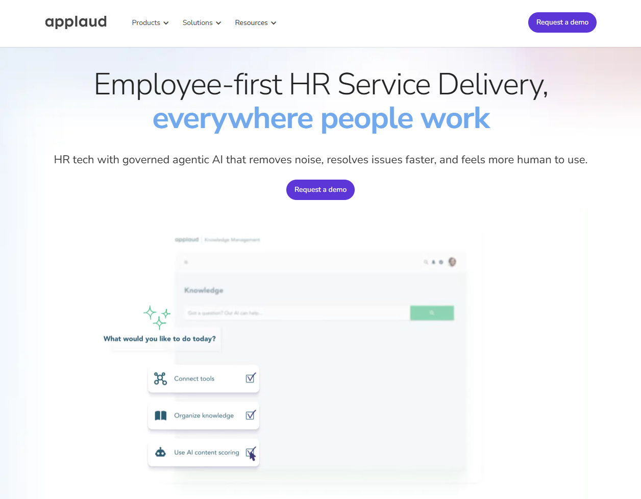Expand the Resources dropdown chevron

pos(274,23)
